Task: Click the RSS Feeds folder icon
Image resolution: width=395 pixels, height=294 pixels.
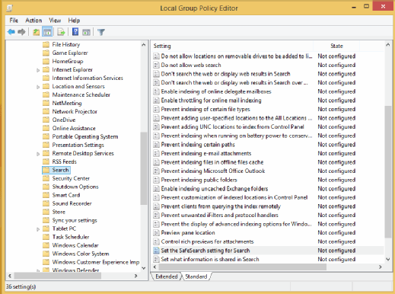Action: tap(46, 161)
